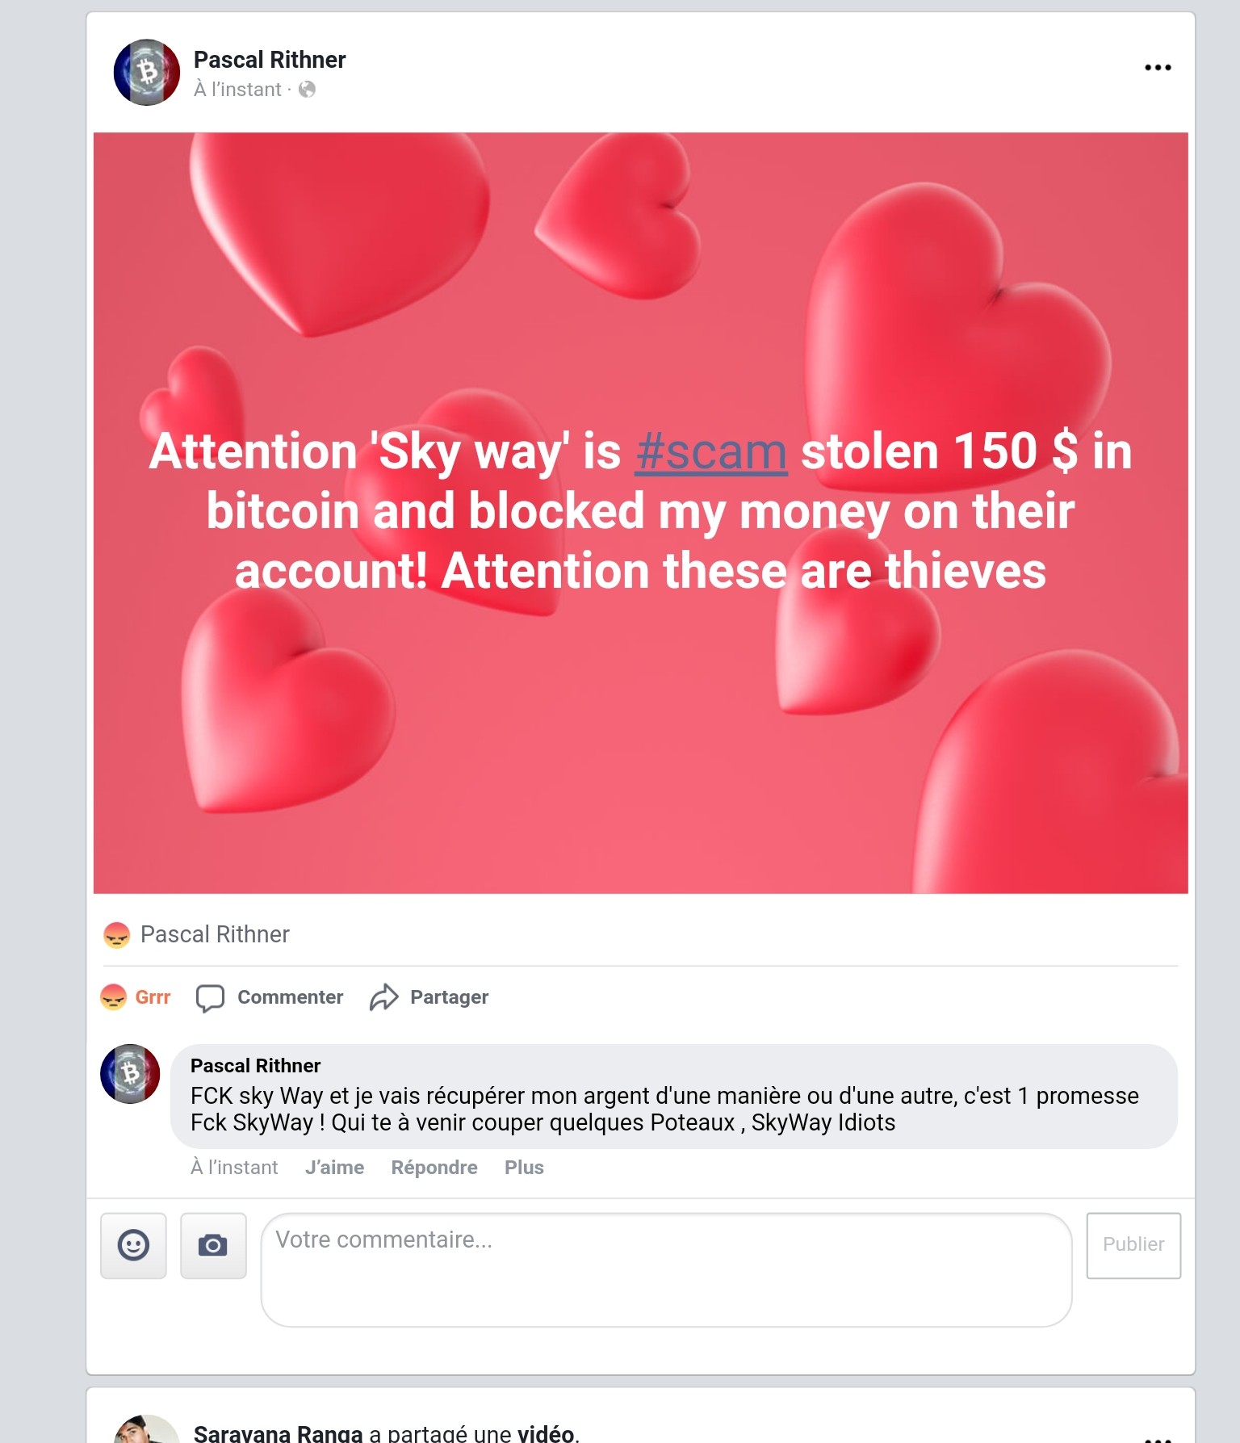1240x1443 pixels.
Task: Click the Partager share arrow icon
Action: [x=384, y=998]
